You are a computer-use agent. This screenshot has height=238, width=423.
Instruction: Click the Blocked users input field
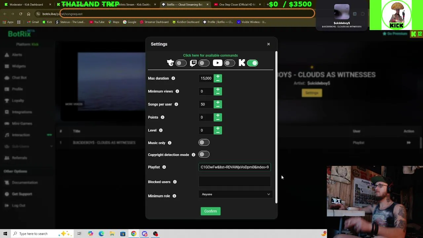tap(235, 181)
